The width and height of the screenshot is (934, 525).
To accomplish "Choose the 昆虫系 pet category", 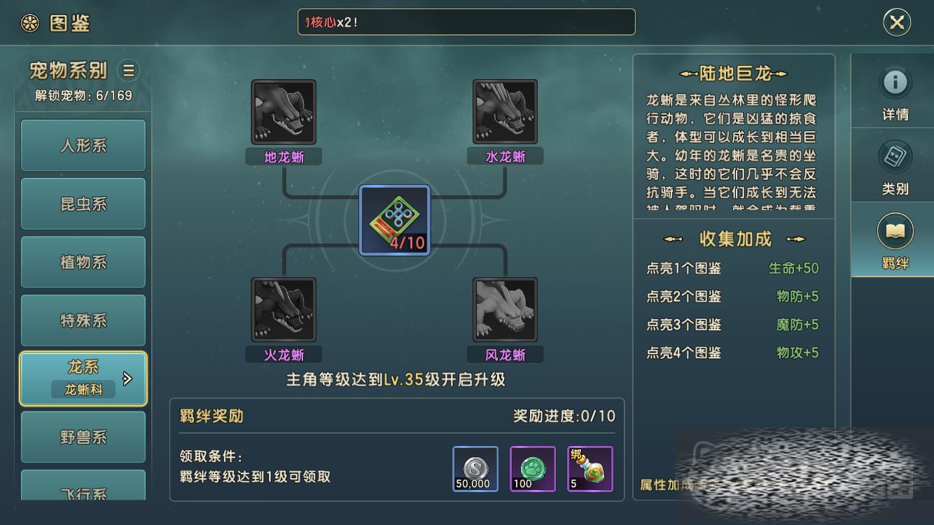I will [83, 204].
